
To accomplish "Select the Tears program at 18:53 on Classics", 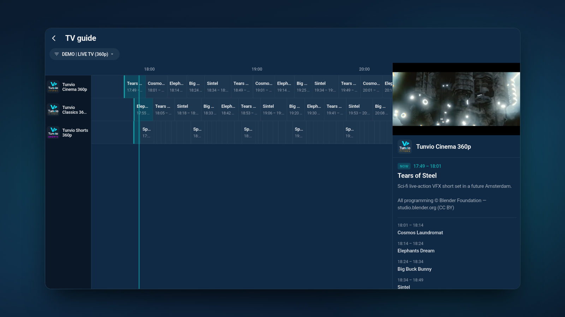I will tap(249, 110).
